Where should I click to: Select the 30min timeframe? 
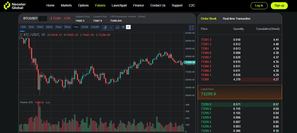click(x=49, y=27)
